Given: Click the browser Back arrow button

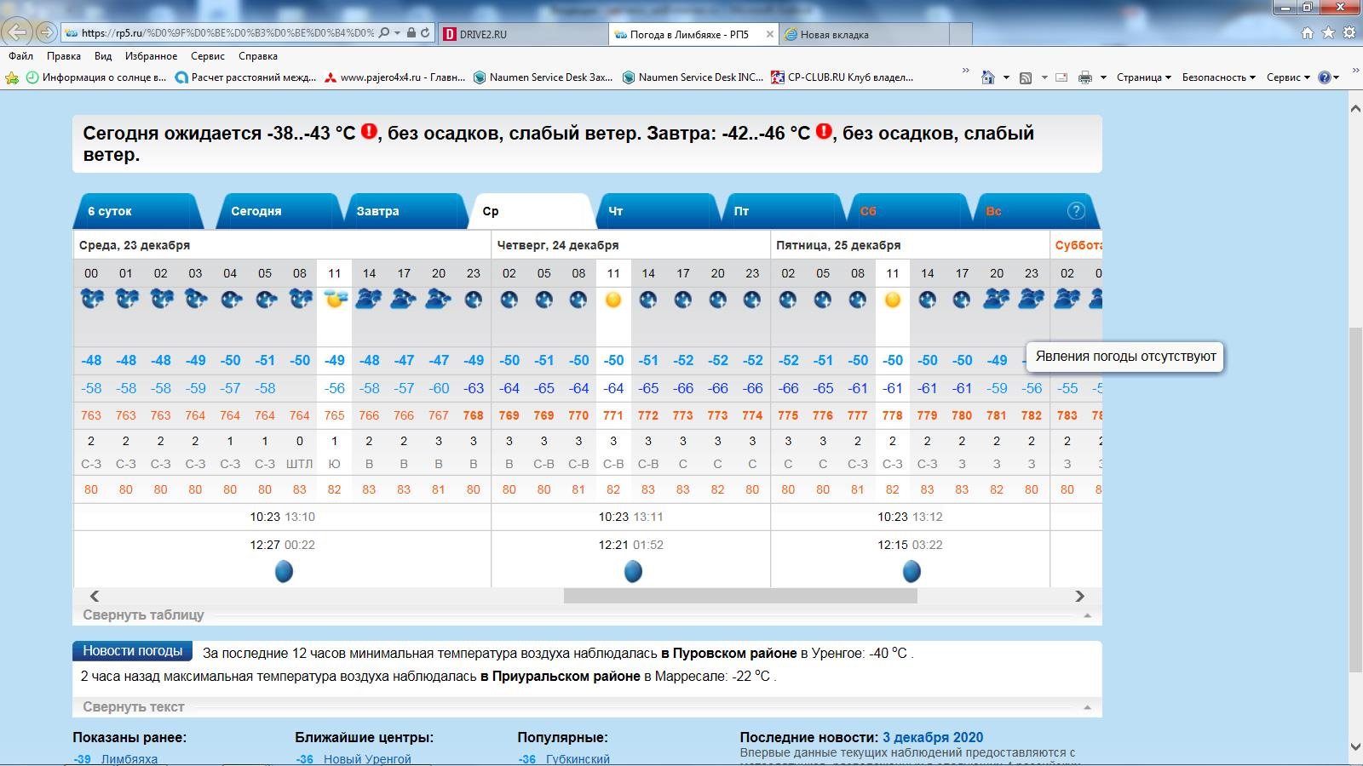Looking at the screenshot, I should [19, 33].
